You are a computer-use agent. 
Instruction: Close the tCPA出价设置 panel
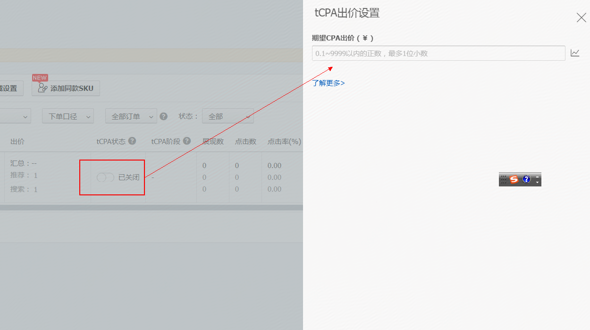click(581, 18)
